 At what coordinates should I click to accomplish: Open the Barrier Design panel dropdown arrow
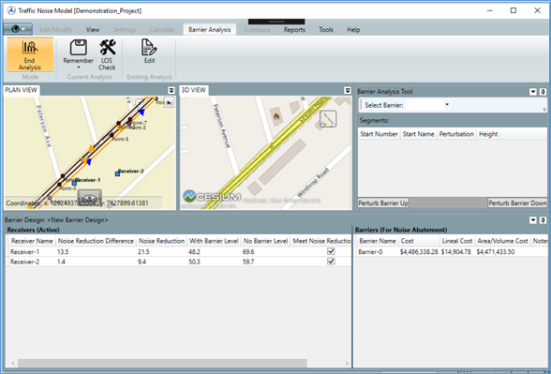click(x=533, y=220)
